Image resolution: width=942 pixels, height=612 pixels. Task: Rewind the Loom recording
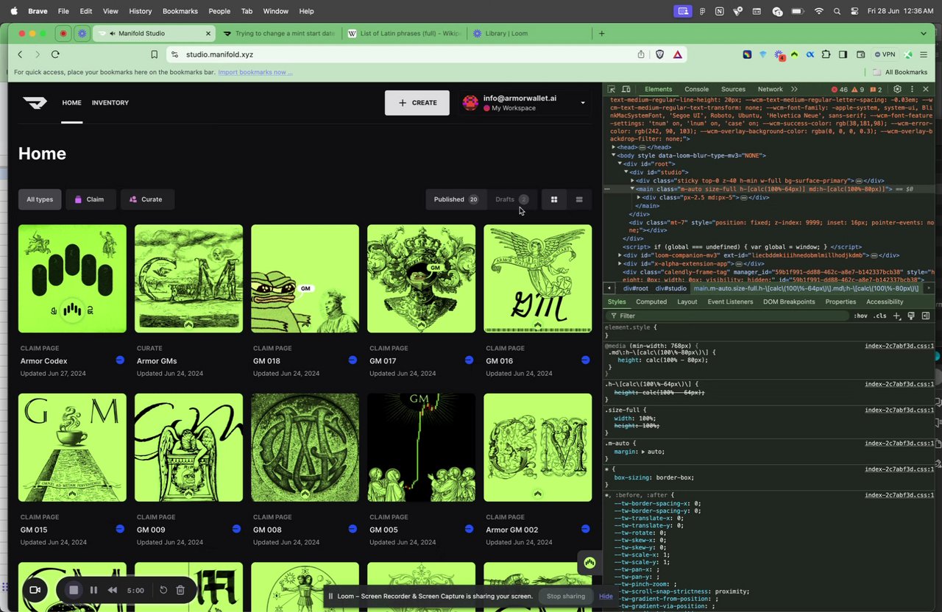pyautogui.click(x=113, y=590)
